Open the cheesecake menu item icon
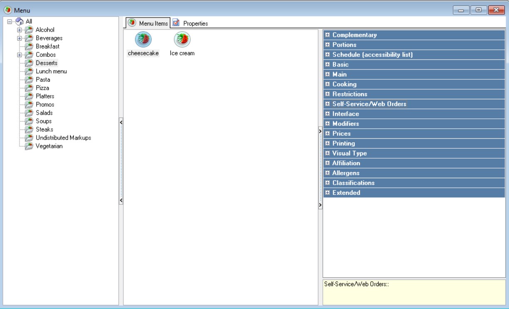The height and width of the screenshot is (309, 509). click(x=143, y=39)
